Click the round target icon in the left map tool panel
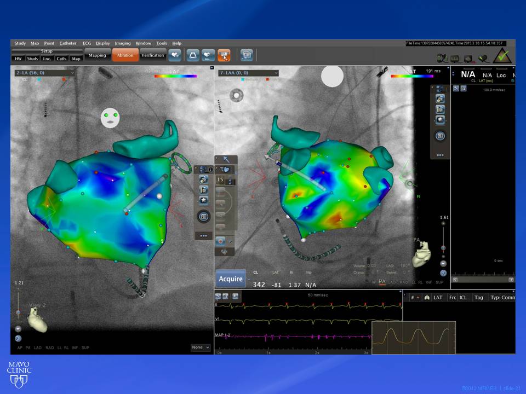The height and width of the screenshot is (394, 526). [x=203, y=217]
